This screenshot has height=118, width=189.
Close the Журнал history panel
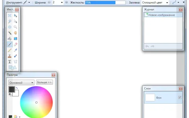tap(180, 9)
